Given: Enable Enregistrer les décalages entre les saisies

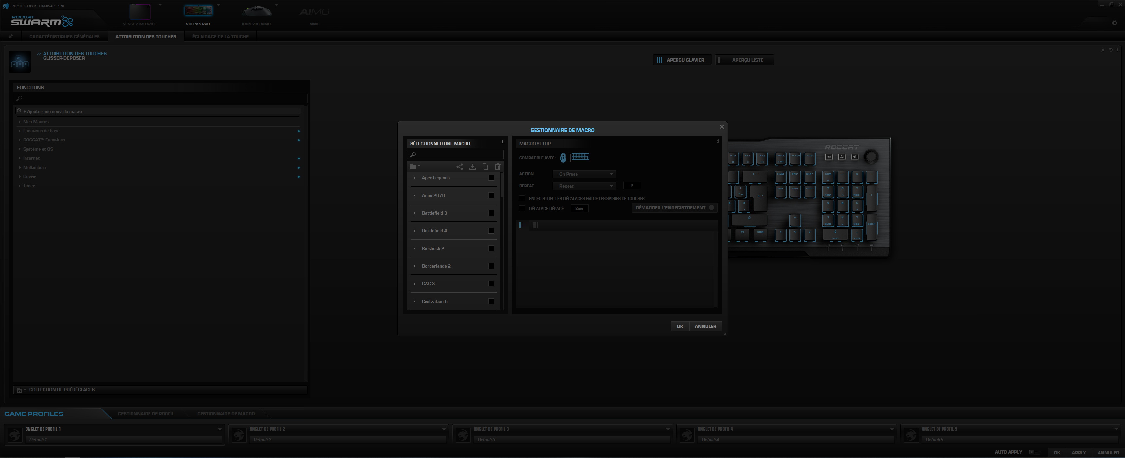Looking at the screenshot, I should tap(522, 198).
